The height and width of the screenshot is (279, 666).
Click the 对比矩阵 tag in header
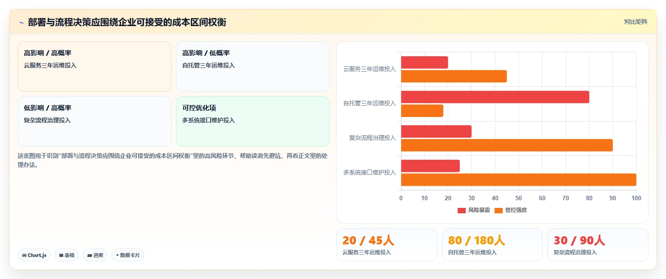(x=636, y=22)
